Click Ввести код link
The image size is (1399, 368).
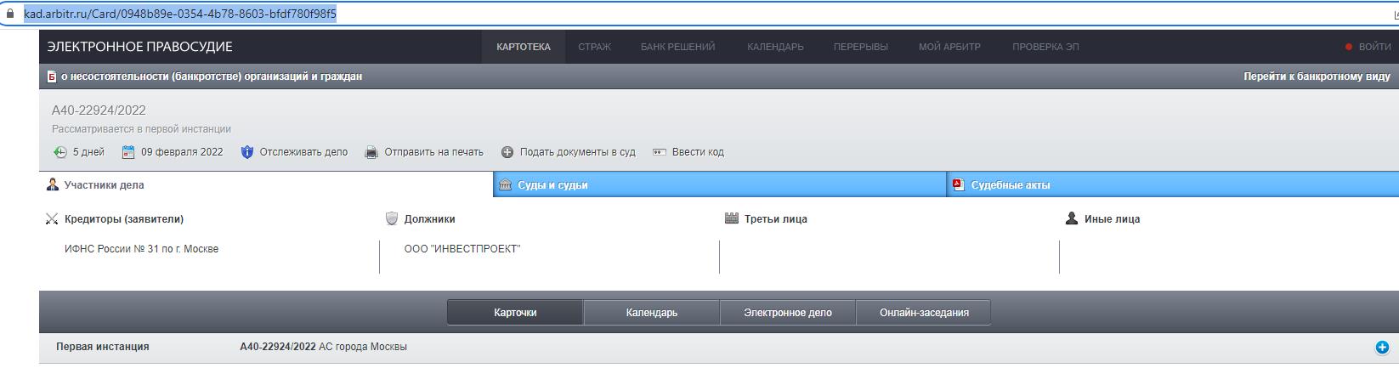(x=698, y=152)
